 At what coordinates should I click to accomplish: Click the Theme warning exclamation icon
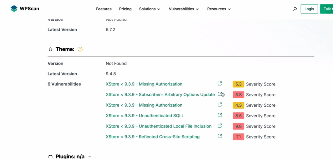[x=80, y=49]
